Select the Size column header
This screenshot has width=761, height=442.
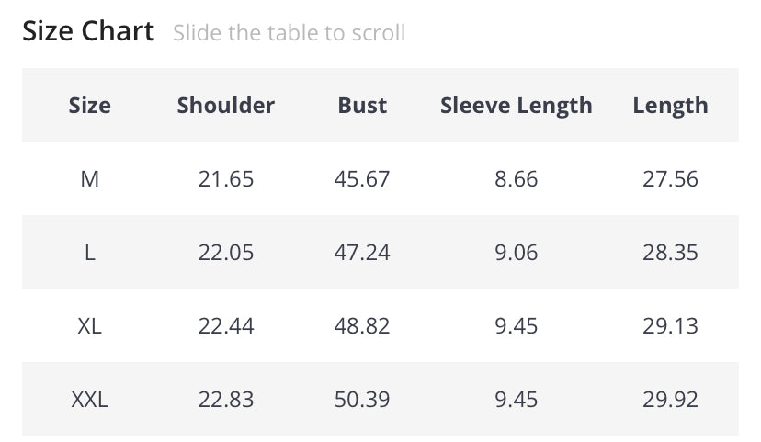[x=90, y=106]
